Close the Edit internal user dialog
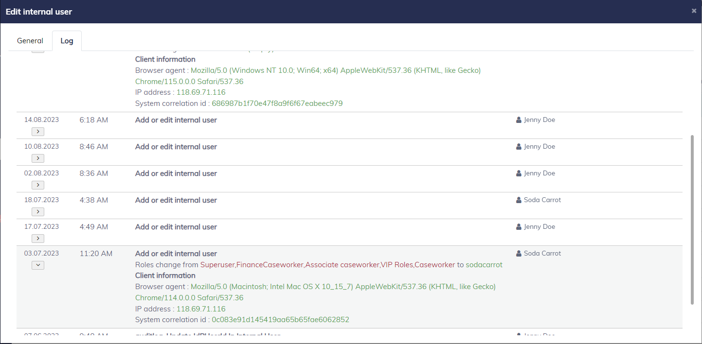 click(694, 11)
